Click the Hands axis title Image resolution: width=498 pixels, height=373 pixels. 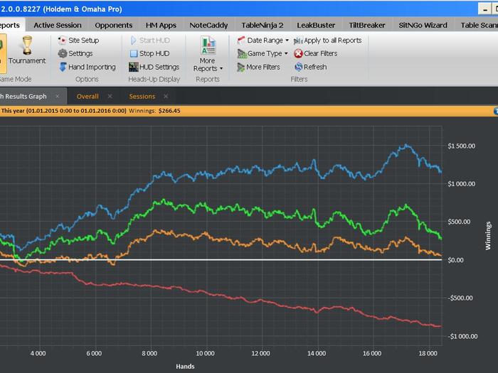tap(185, 367)
